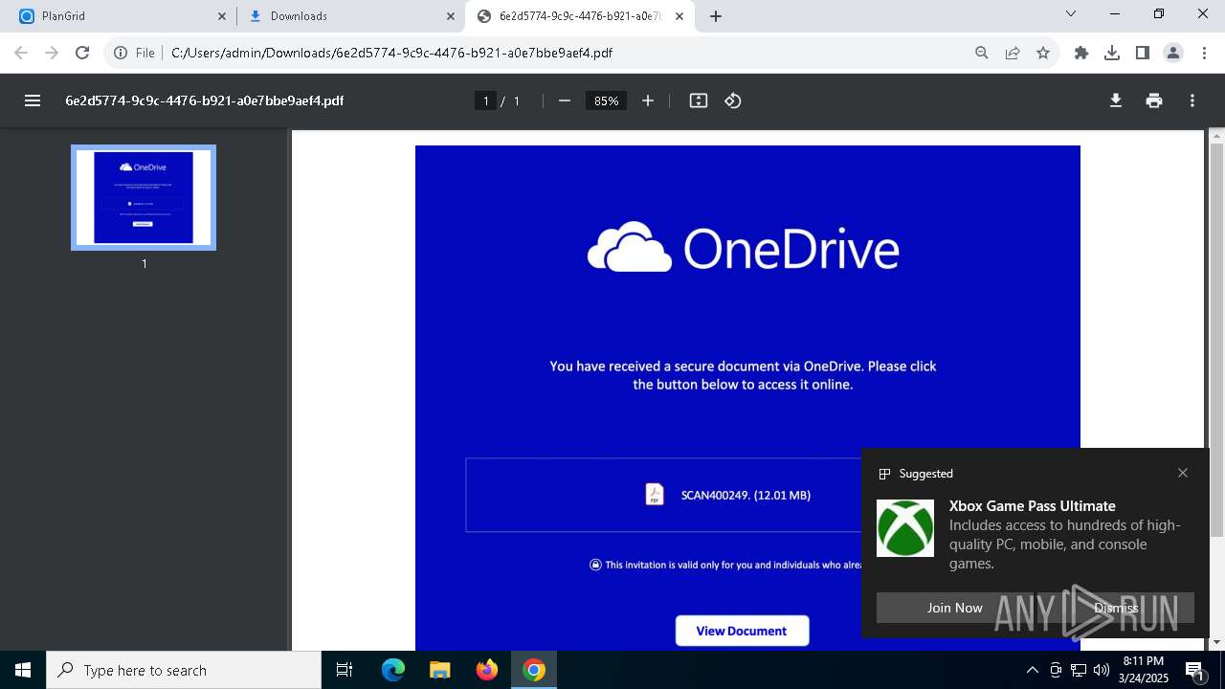Zoom out the PDF with minus icon
This screenshot has width=1225, height=689.
click(x=565, y=100)
